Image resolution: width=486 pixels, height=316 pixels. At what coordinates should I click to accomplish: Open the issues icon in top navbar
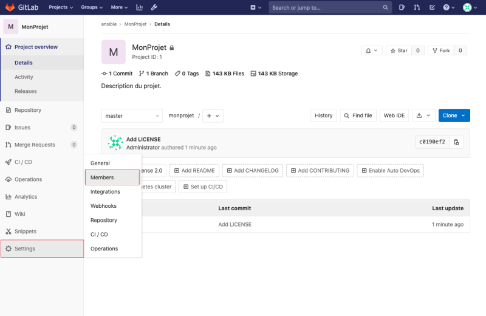(x=402, y=8)
